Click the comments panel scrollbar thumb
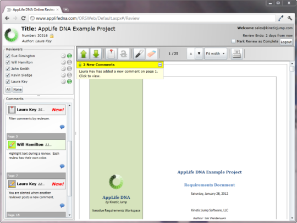Screen dimensions: 297x223 click(x=69, y=169)
